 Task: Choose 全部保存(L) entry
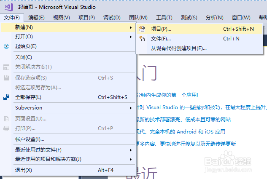tap(68, 97)
